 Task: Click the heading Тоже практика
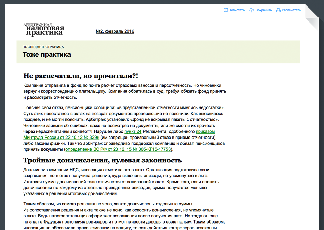[x=47, y=54]
